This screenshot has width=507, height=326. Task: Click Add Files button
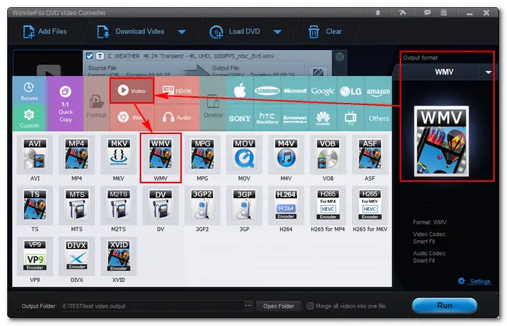click(x=45, y=32)
